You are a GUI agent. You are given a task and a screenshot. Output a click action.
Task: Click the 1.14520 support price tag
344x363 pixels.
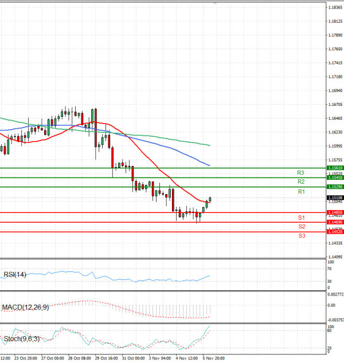[334, 231]
